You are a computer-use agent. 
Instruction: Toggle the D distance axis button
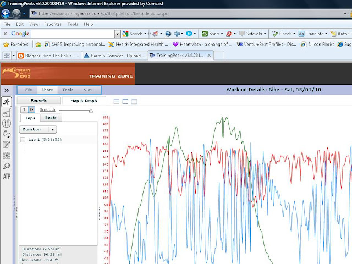pyautogui.click(x=32, y=109)
